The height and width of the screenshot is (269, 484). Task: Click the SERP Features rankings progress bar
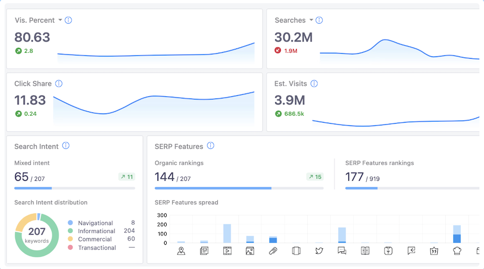point(412,188)
